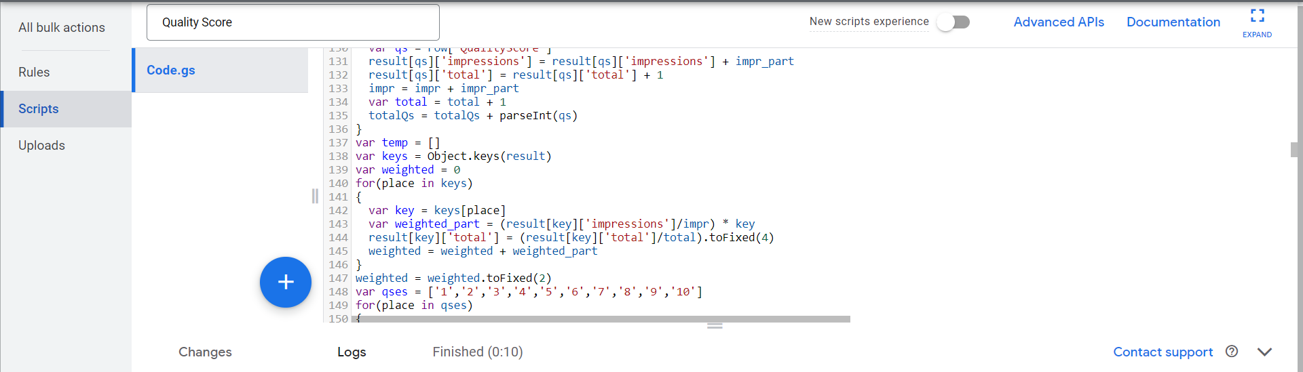This screenshot has height=372, width=1303.
Task: Click the line 'var key = keys[place]'
Action: tap(437, 210)
